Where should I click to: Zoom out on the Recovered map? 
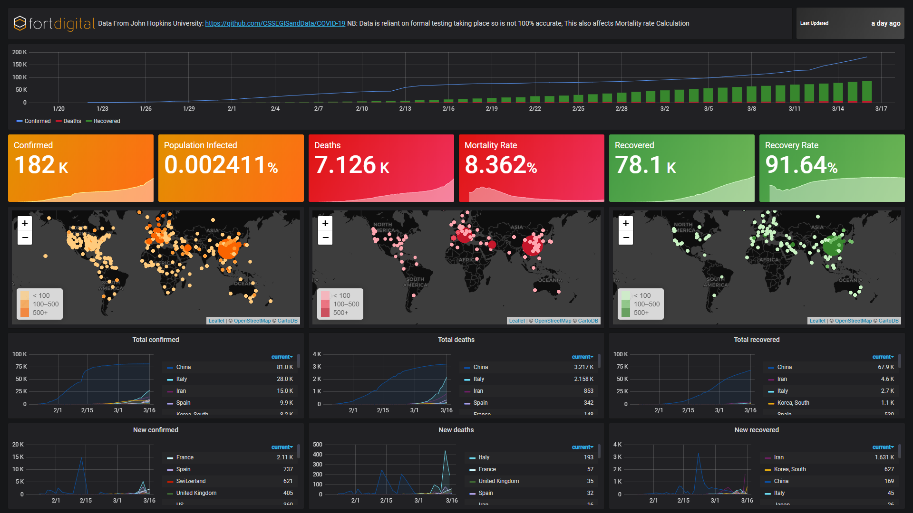[626, 237]
